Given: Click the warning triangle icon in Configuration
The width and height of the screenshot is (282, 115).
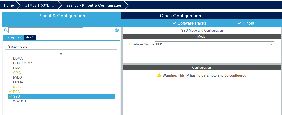Looking at the screenshot, I should [x=159, y=75].
